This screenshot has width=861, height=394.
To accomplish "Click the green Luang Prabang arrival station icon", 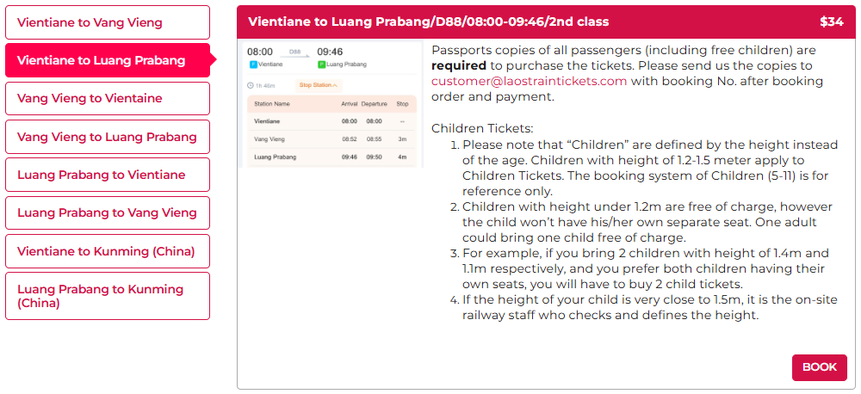I will pos(321,65).
